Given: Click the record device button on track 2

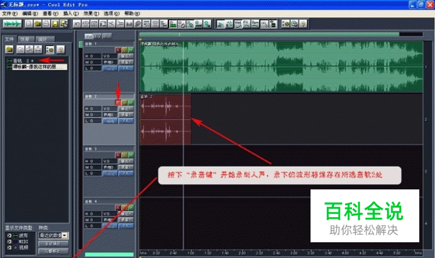Looking at the screenshot, I should coord(126,115).
